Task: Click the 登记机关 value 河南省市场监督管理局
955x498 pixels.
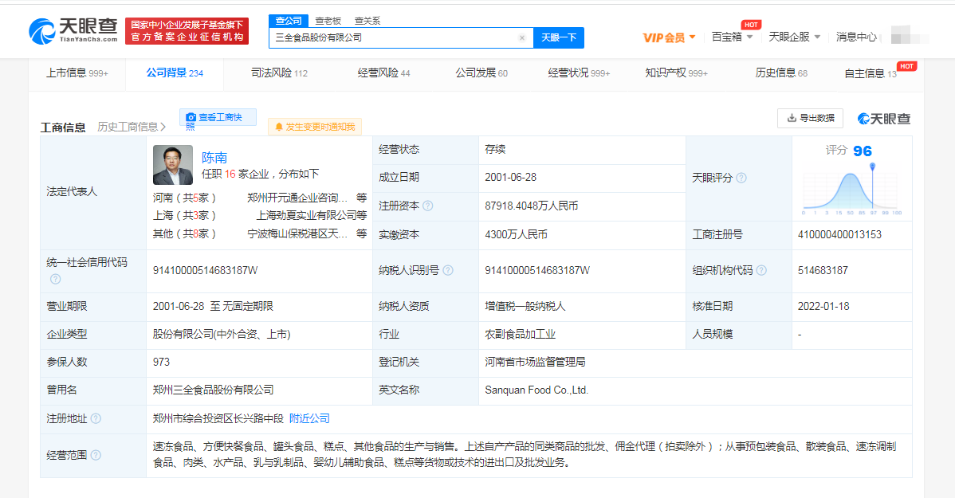Action: pyautogui.click(x=536, y=362)
